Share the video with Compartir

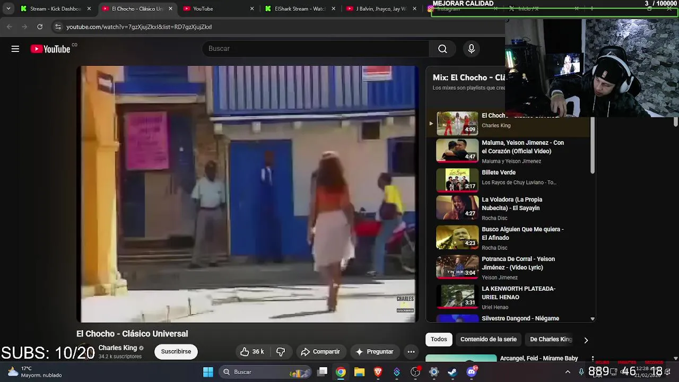click(320, 352)
